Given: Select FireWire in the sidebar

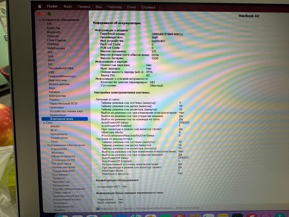Looking at the screenshot, I should (53, 44).
